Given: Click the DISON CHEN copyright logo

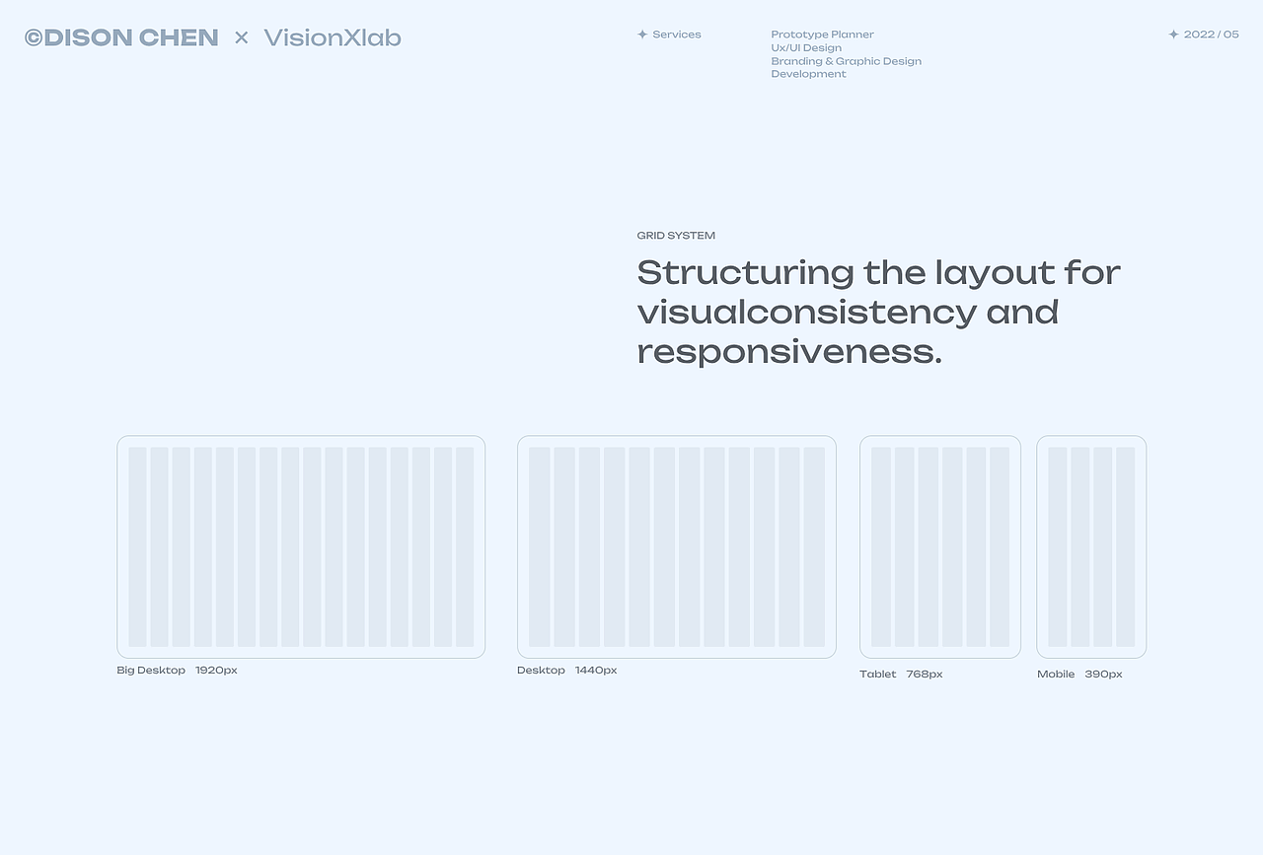Looking at the screenshot, I should click(121, 37).
